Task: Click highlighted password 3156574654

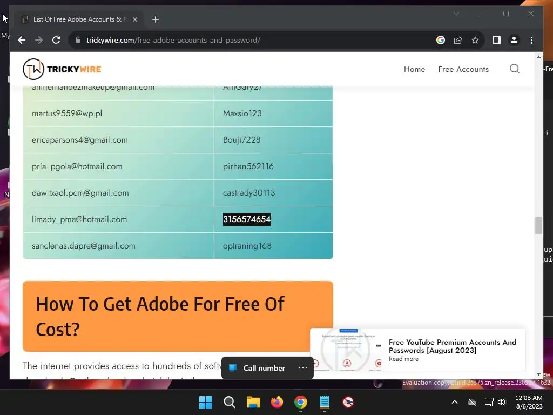Action: tap(246, 219)
